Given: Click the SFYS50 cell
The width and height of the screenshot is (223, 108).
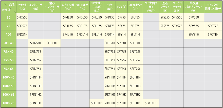Looking at the screenshot, I should (x=177, y=17).
